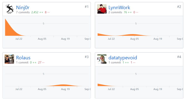
Task: Click 2,452 additions count for Ninj0r
Action: 35,12
